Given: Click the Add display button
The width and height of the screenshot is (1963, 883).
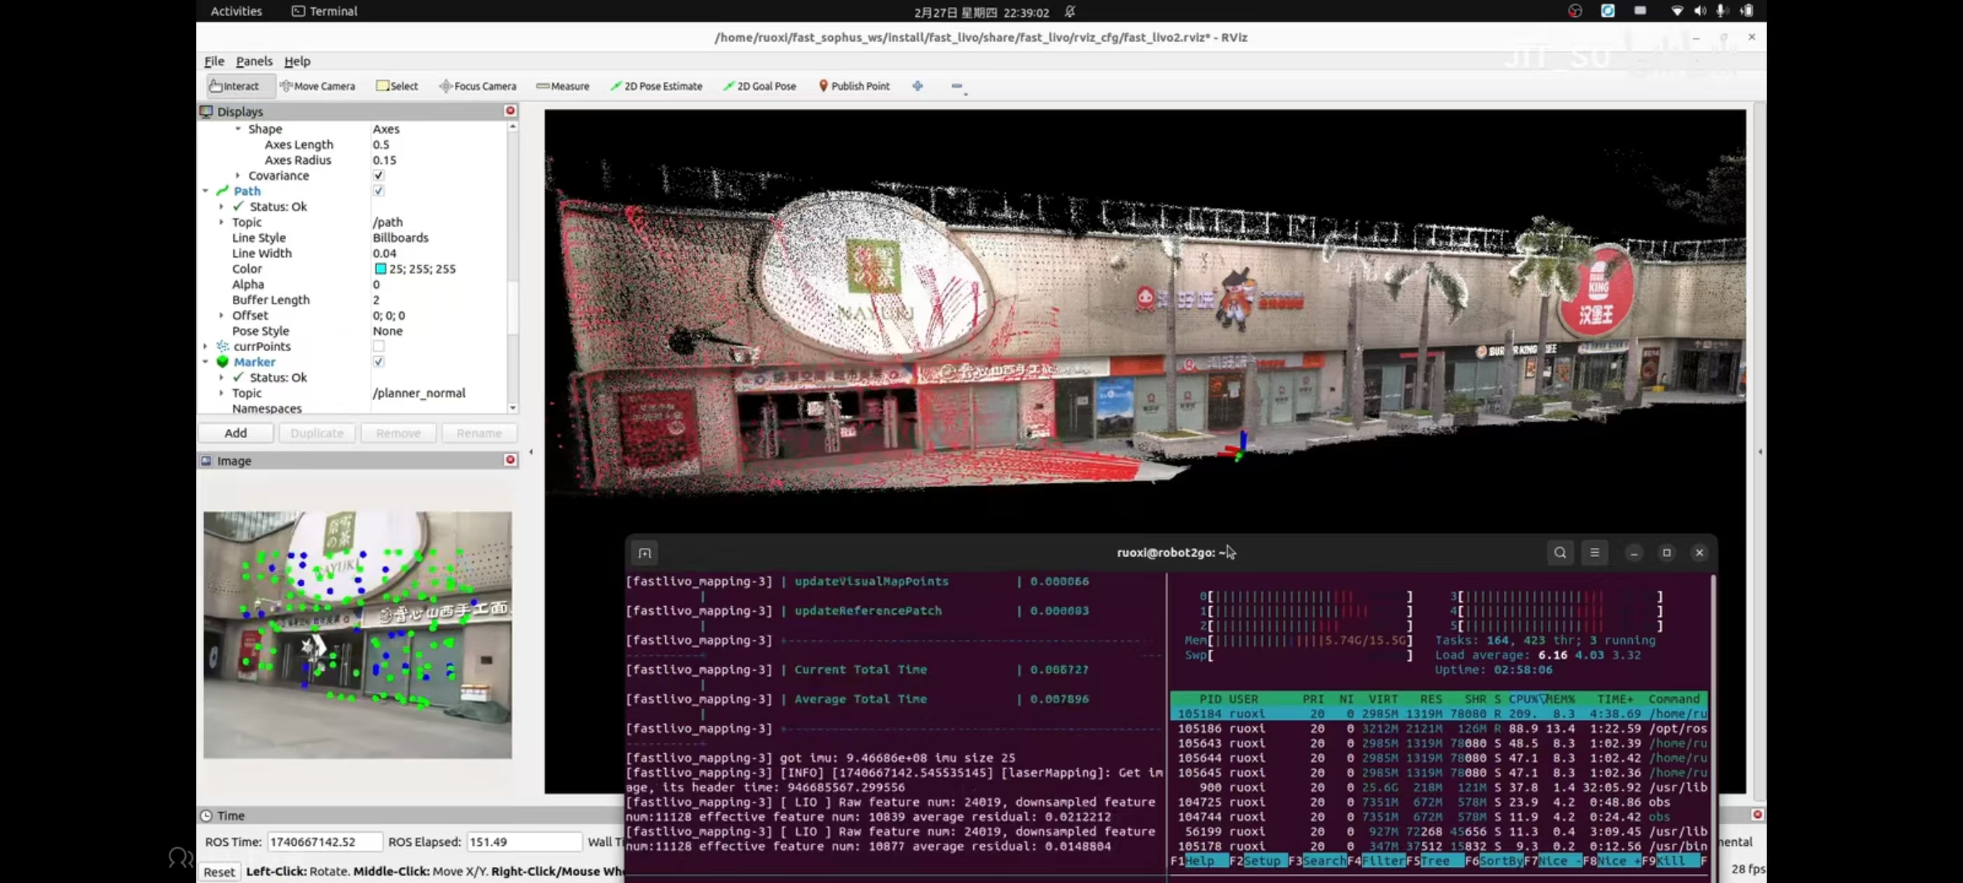Looking at the screenshot, I should coord(236,432).
